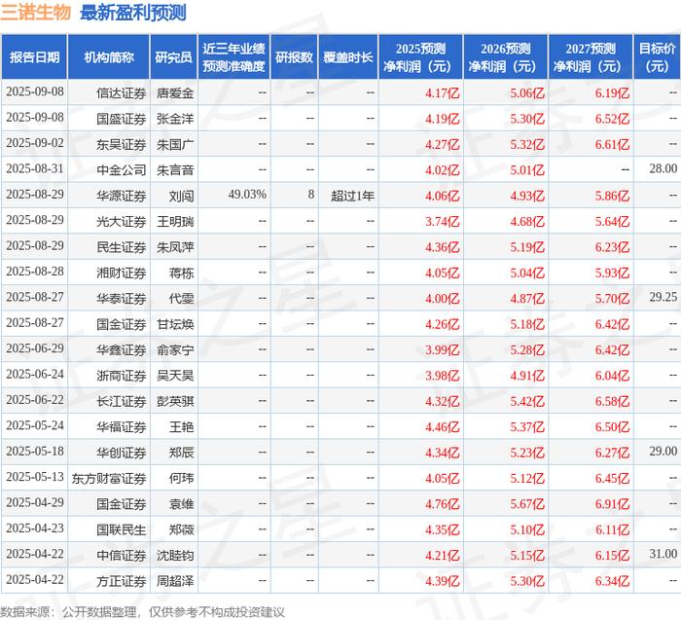Viewport: 681px width, 620px height.
Task: Select the 研究员 column header
Action: click(174, 56)
